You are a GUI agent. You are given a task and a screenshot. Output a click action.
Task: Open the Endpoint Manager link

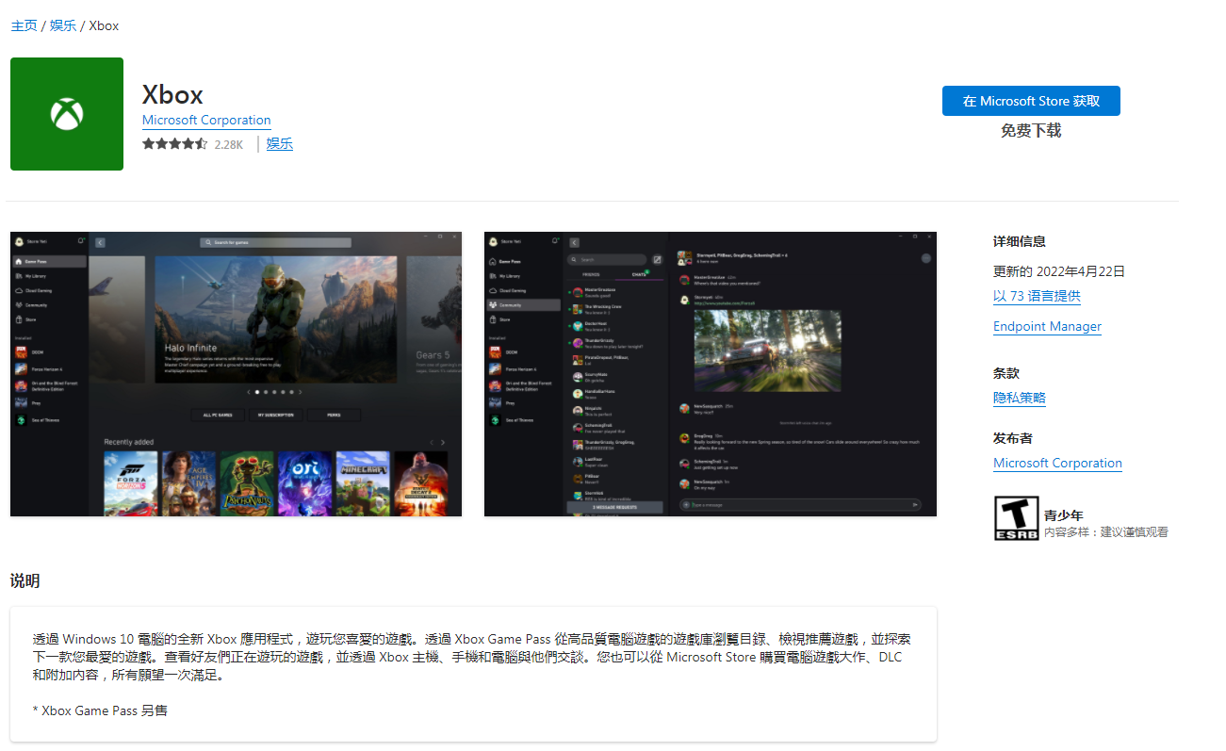point(1047,326)
